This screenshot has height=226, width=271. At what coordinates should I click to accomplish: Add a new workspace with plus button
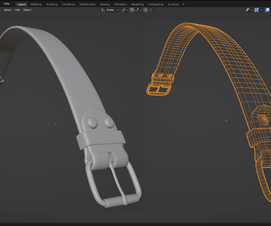click(x=183, y=5)
